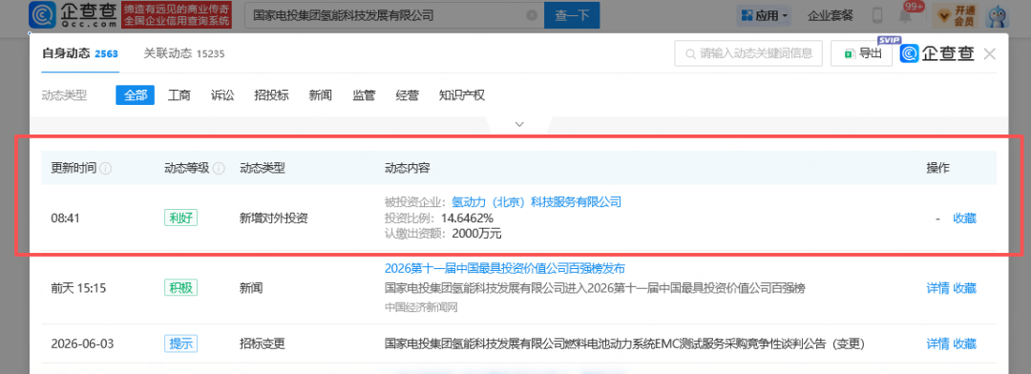Viewport: 1031px width, 374px height.
Task: Click the 积极 level tag
Action: point(180,288)
